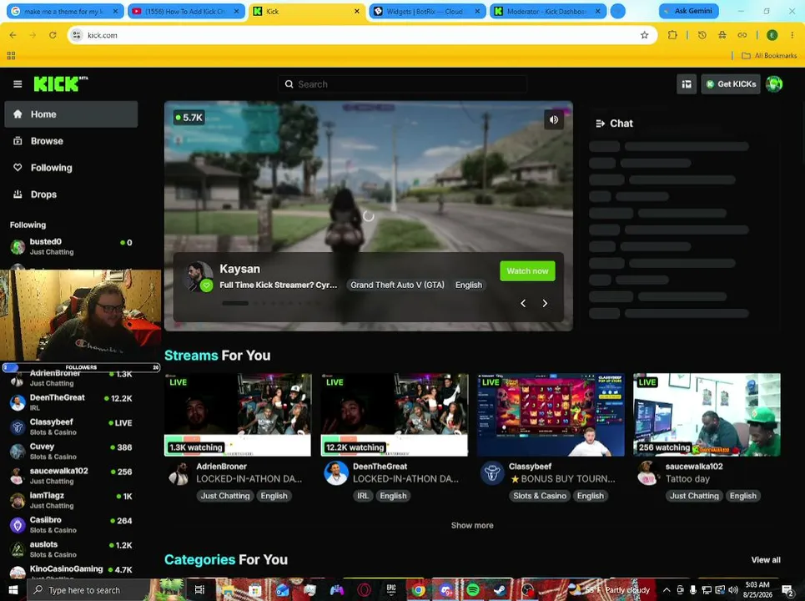The image size is (805, 601).
Task: Click Classybeef avatar on stream card
Action: [492, 473]
